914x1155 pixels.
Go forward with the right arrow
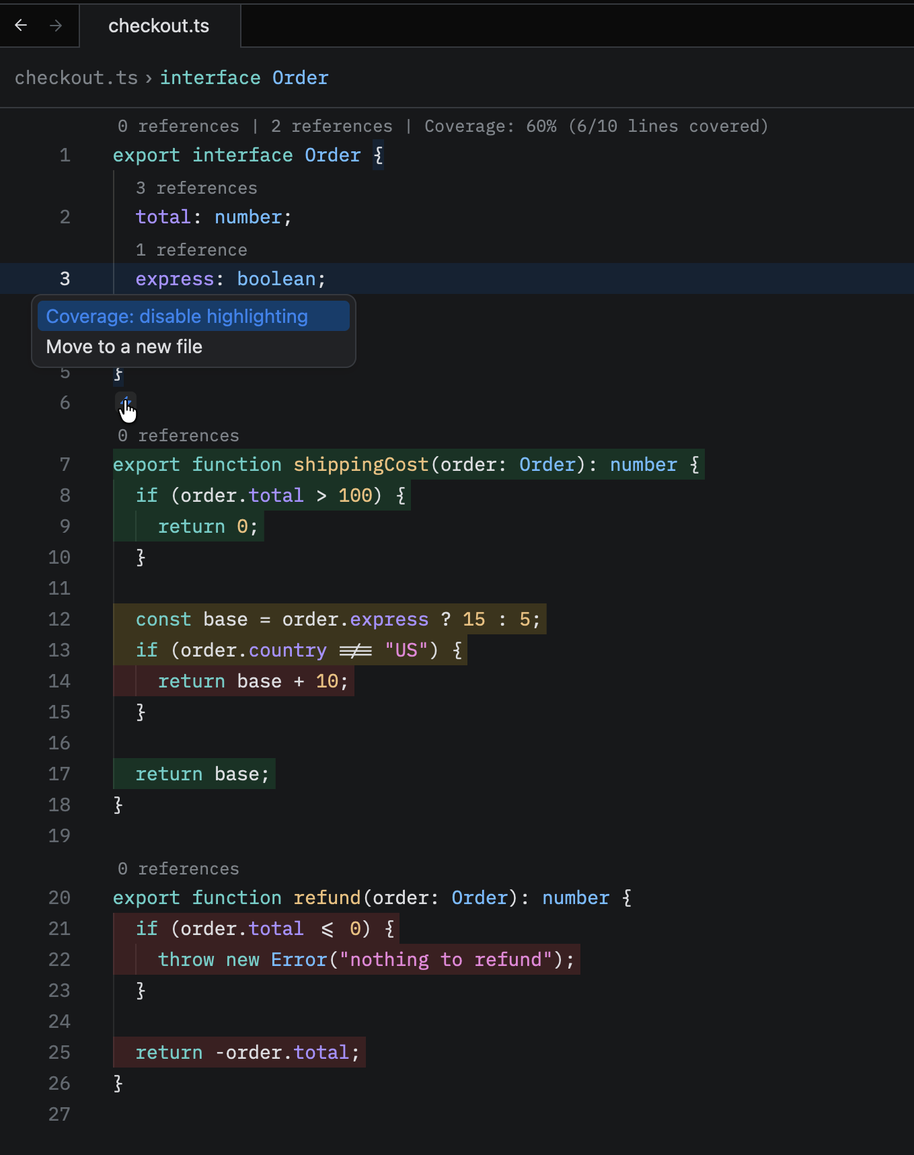[x=56, y=26]
